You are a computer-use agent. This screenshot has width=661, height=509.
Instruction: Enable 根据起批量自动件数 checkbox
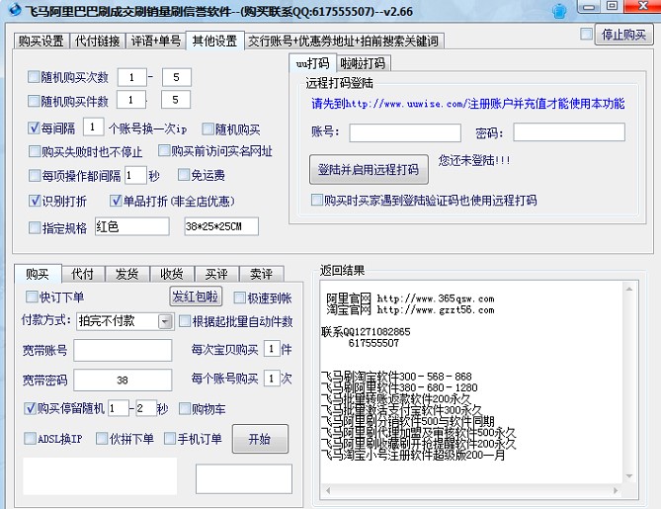click(185, 321)
